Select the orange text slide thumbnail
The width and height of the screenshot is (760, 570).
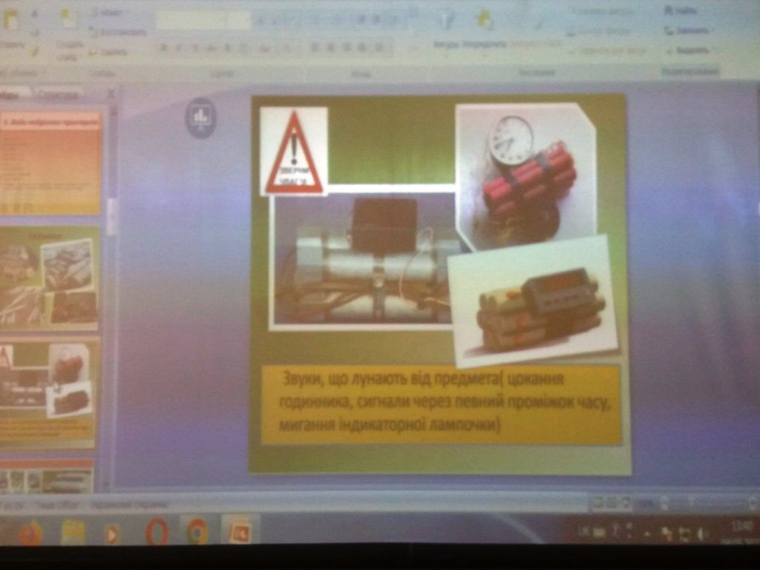pos(50,163)
